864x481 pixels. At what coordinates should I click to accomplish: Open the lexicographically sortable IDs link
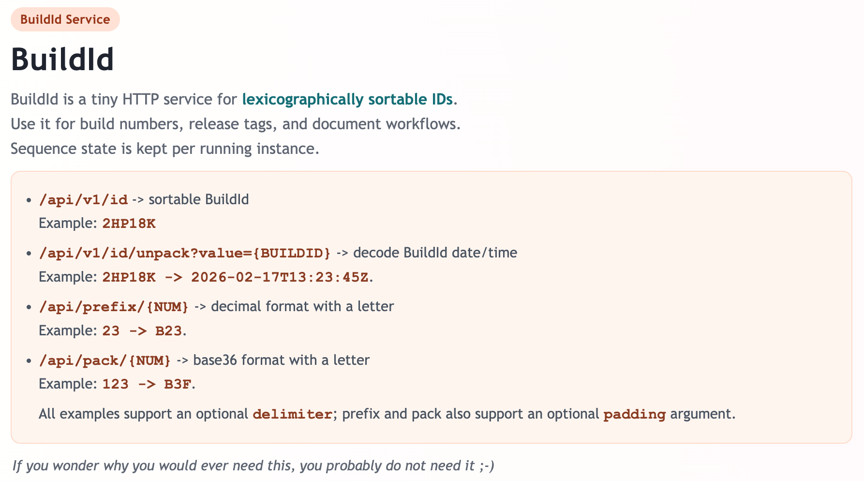pyautogui.click(x=347, y=99)
